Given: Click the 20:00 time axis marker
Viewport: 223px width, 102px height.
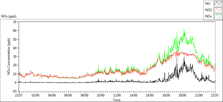Looking at the screenshot, I should point(183,95).
